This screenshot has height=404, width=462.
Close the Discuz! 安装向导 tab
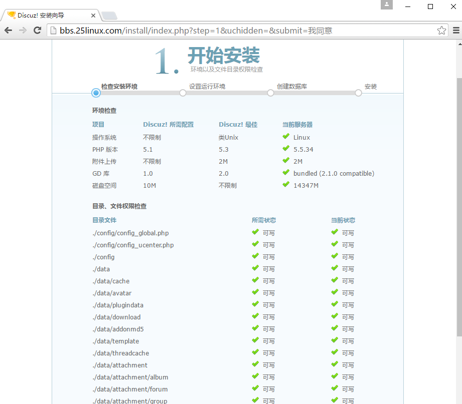(x=93, y=16)
